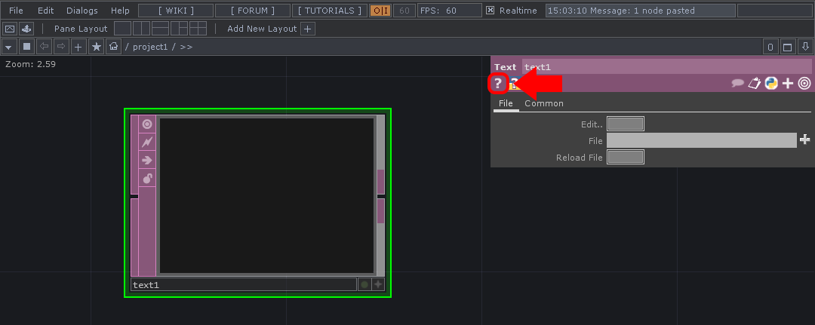The height and width of the screenshot is (325, 815).
Task: Click the Python help icon in parameters
Action: coord(771,84)
